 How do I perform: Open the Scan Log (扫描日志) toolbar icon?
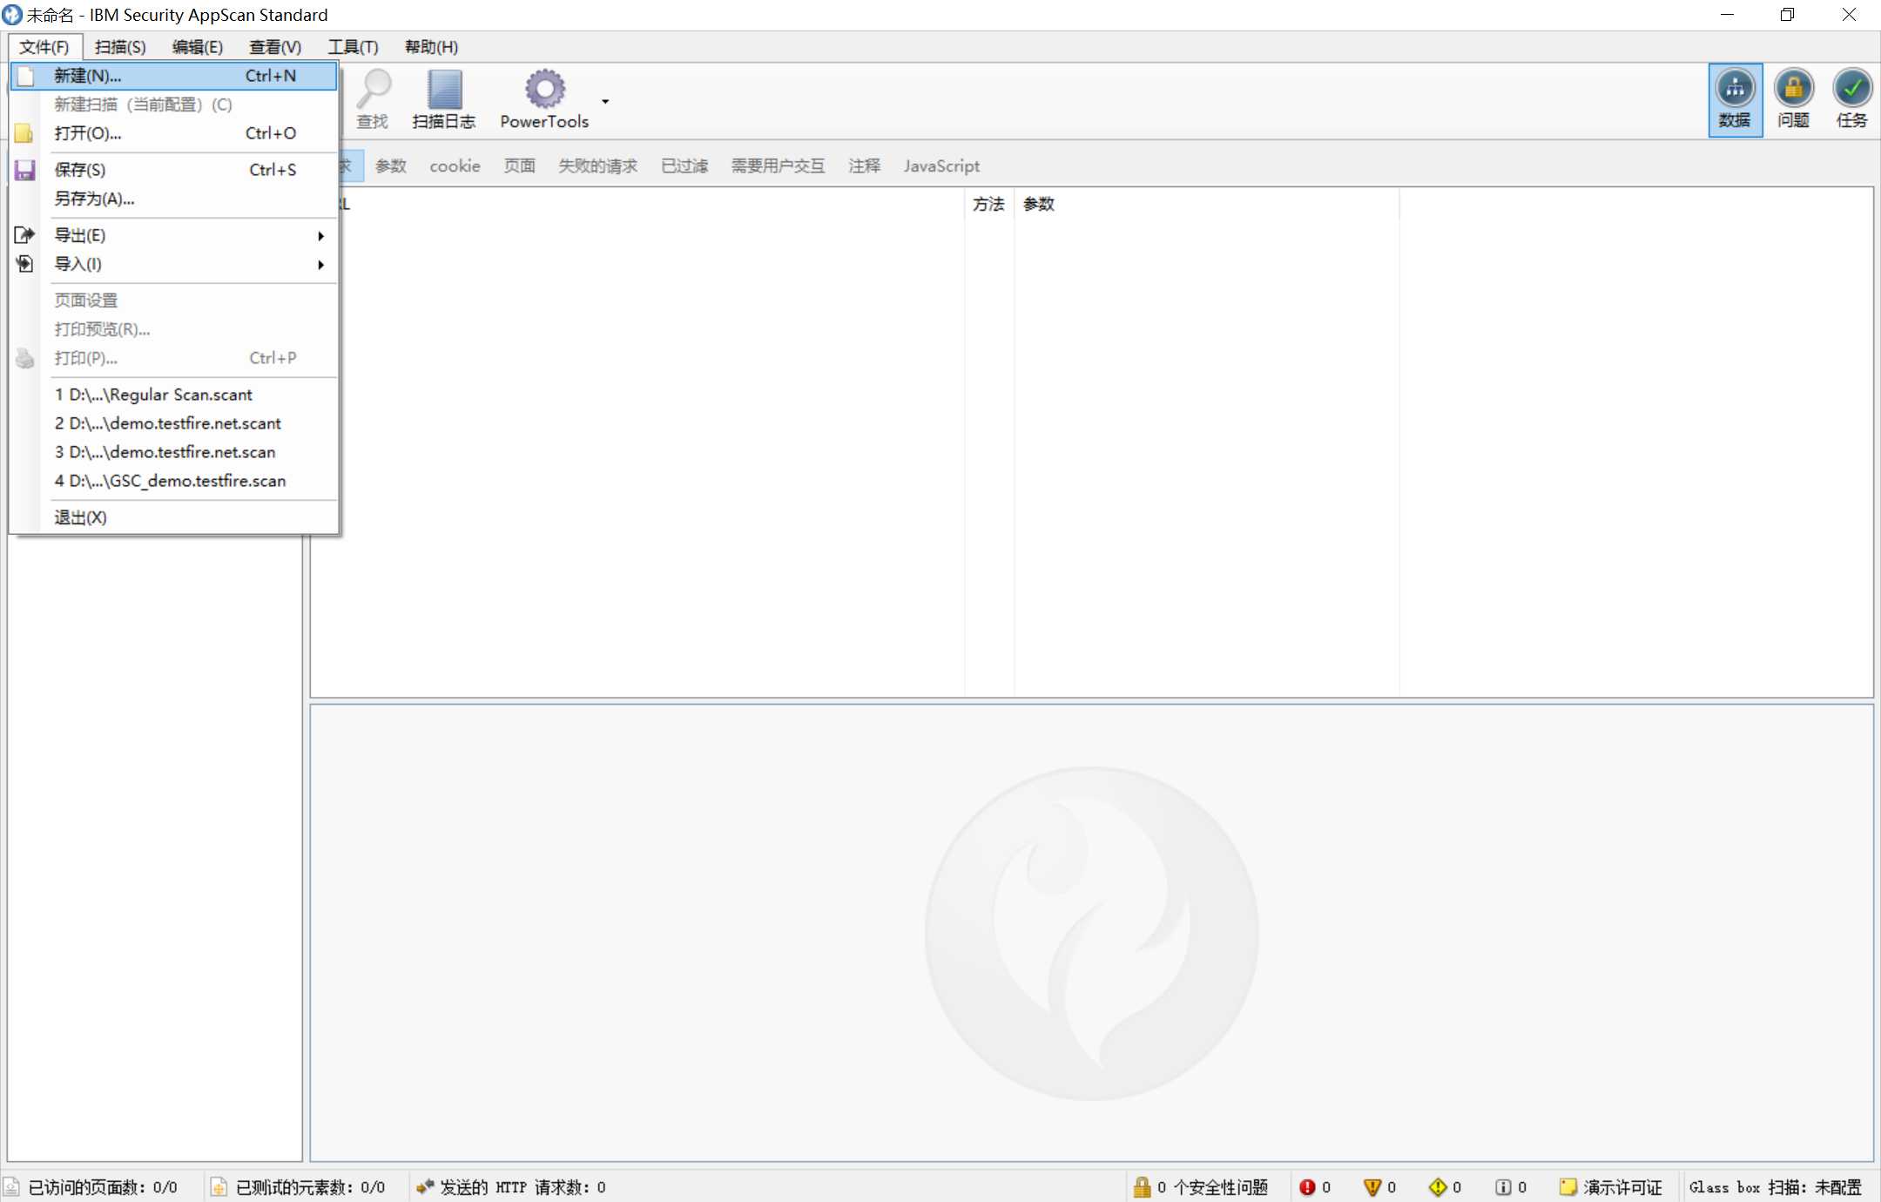click(x=444, y=89)
